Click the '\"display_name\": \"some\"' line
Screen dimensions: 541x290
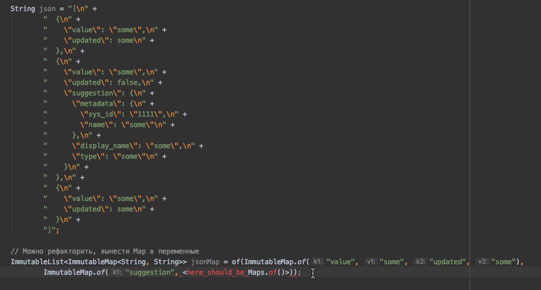123,146
